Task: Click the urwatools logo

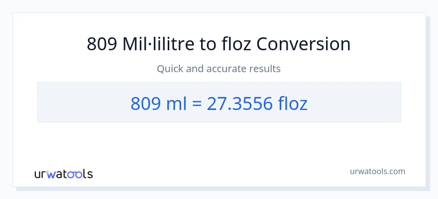Action: (63, 174)
